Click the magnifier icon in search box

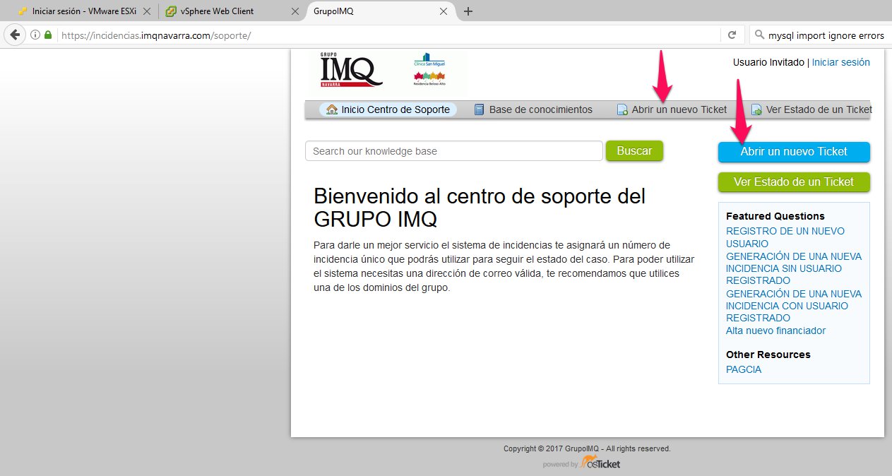[759, 35]
